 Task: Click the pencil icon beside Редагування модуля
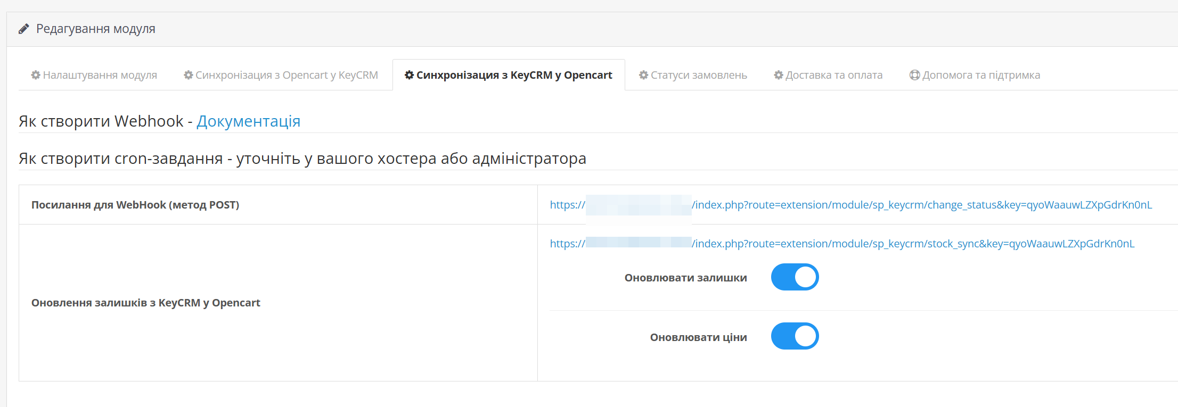23,29
